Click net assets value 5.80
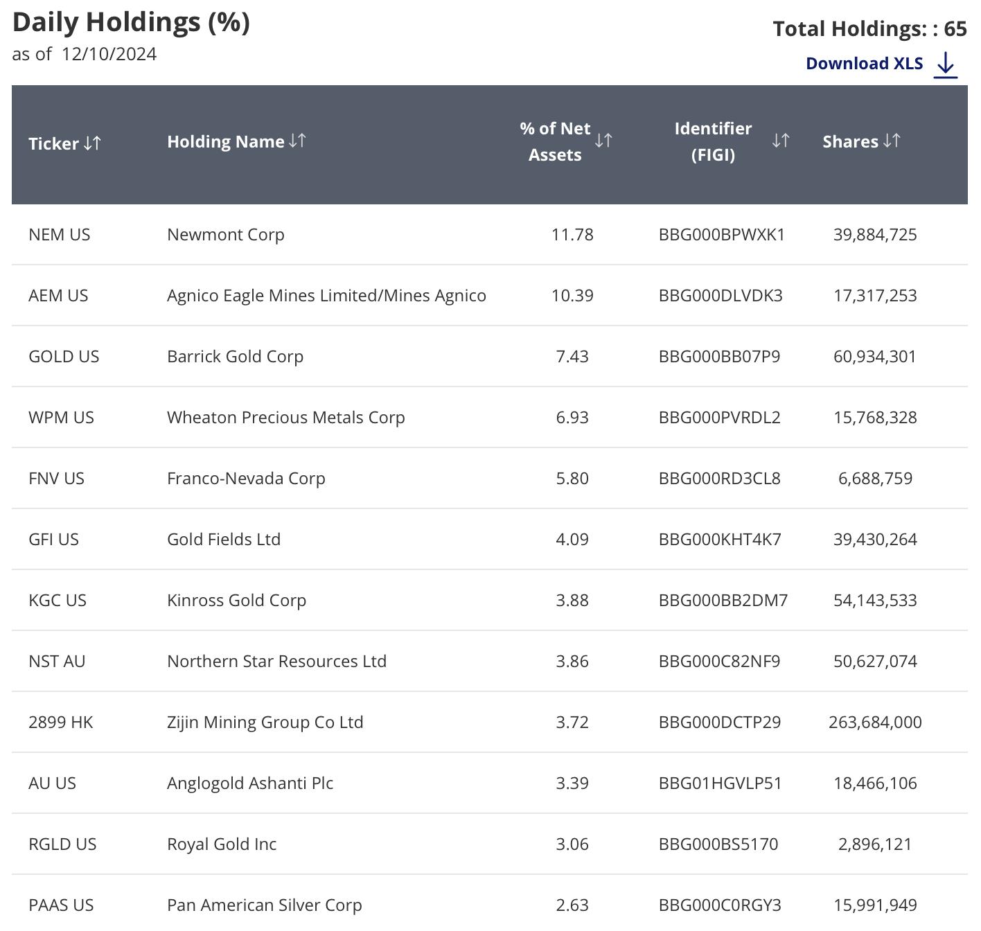 (x=572, y=478)
